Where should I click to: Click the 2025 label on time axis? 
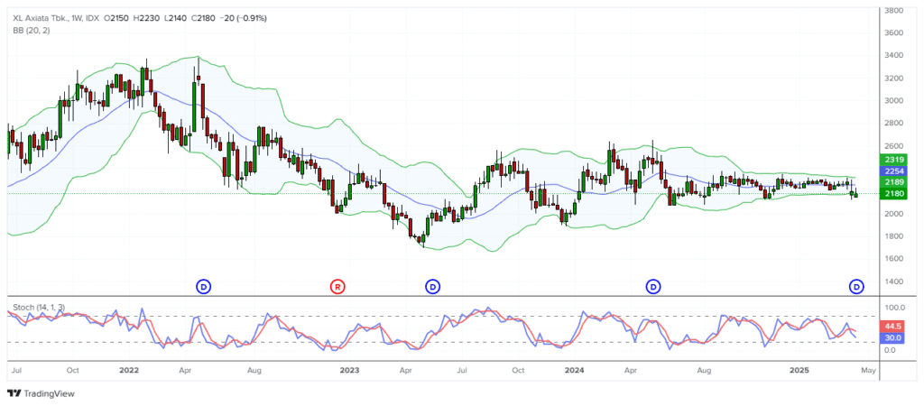point(799,371)
